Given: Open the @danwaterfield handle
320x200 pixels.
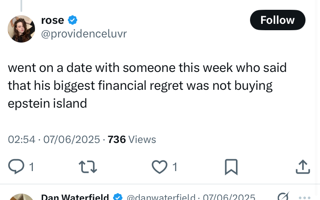Looking at the screenshot, I should tap(161, 197).
